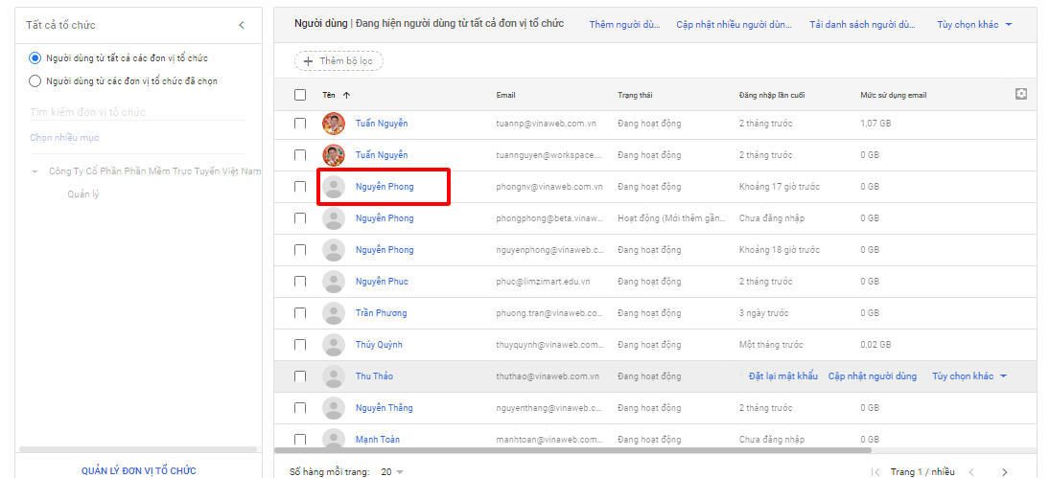Collapse the organization units side panel

[x=242, y=25]
